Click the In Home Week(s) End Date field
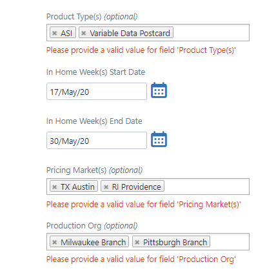The width and height of the screenshot is (256, 273). (97, 141)
